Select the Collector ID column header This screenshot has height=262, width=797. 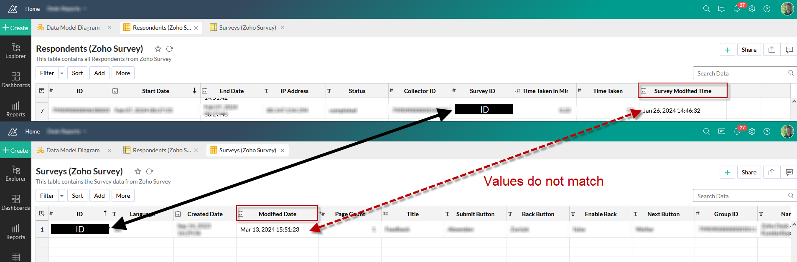[420, 91]
